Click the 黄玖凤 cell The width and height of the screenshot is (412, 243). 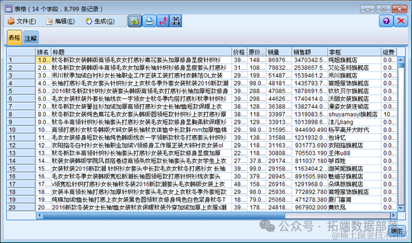354,207
